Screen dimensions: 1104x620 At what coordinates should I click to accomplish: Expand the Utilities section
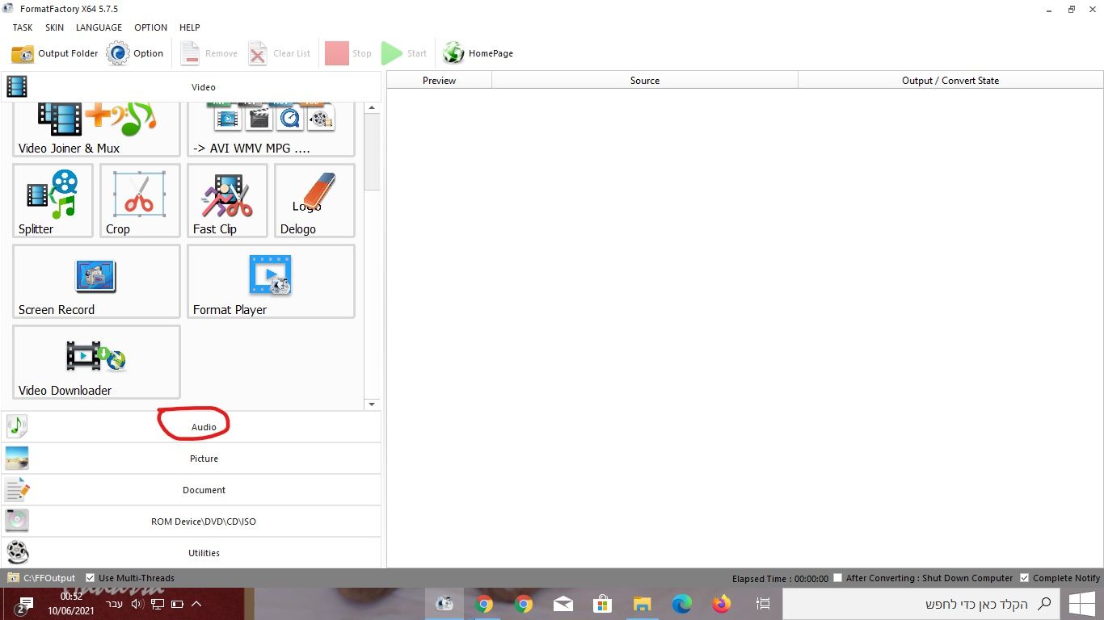click(191, 553)
